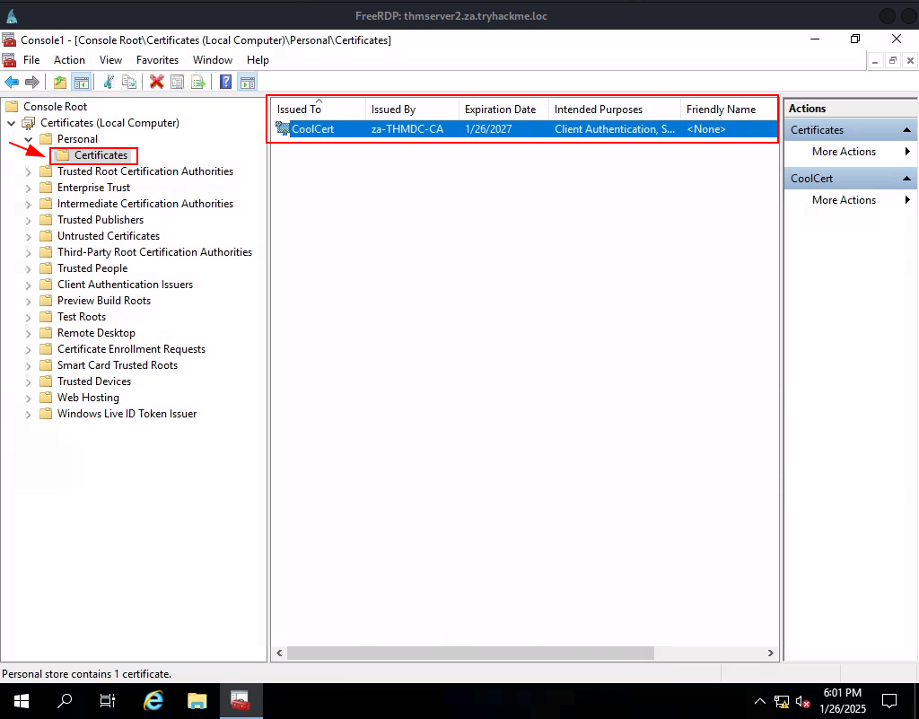Click the Forward arrow in the toolbar

pyautogui.click(x=32, y=82)
